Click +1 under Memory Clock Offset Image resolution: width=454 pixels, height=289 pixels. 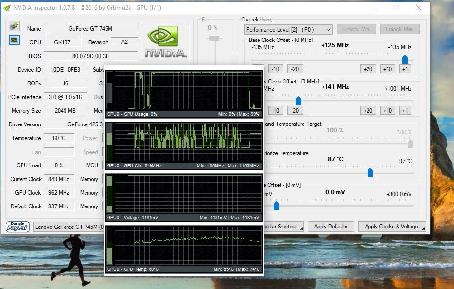[x=405, y=110]
